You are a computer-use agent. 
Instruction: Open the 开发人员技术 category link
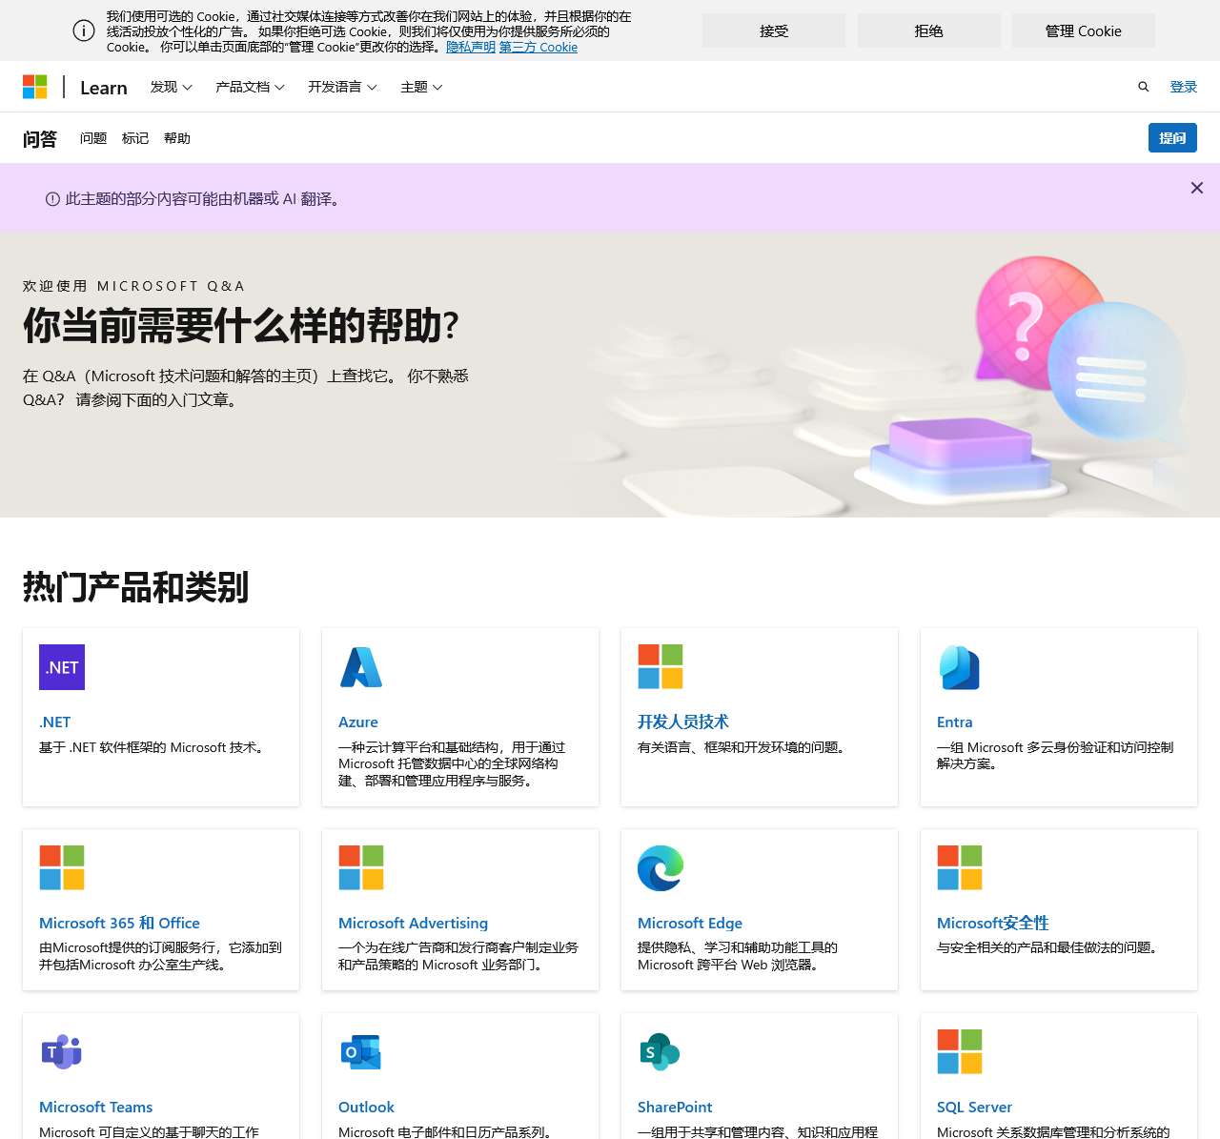pyautogui.click(x=683, y=722)
